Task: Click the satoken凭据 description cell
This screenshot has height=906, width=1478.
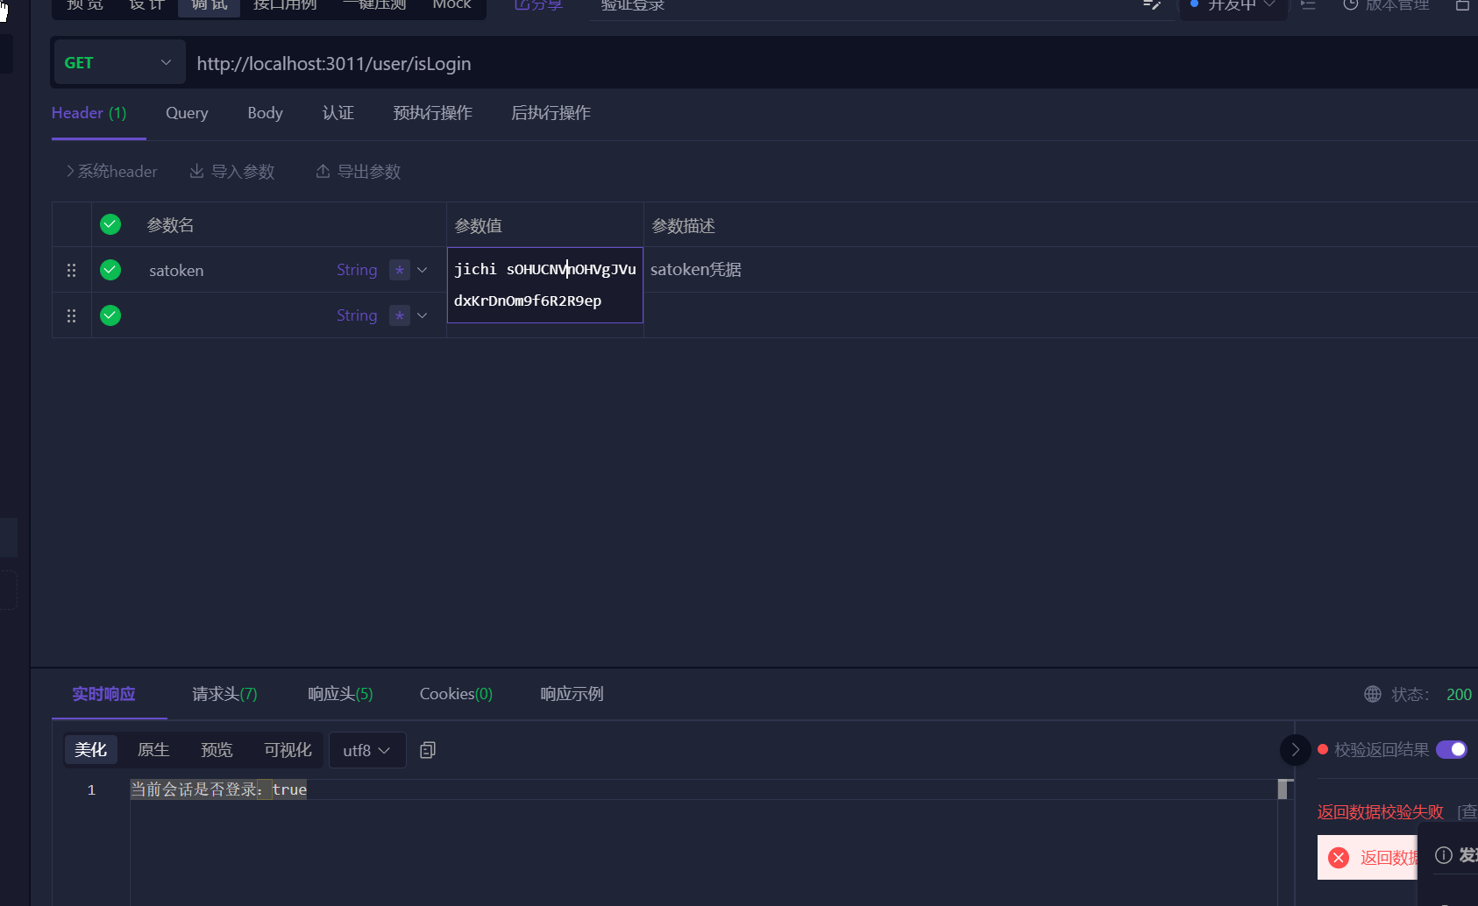Action: pyautogui.click(x=696, y=270)
